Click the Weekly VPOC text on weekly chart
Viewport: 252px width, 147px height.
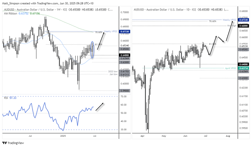pyautogui.click(x=111, y=31)
